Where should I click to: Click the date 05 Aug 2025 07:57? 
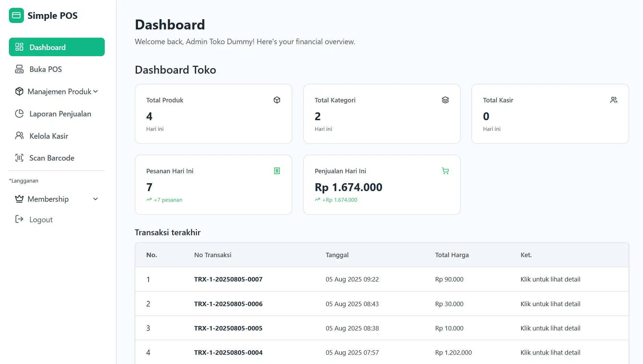[x=352, y=352]
